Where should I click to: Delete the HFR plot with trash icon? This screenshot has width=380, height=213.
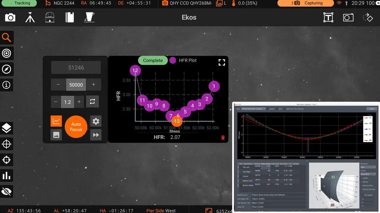tap(223, 138)
